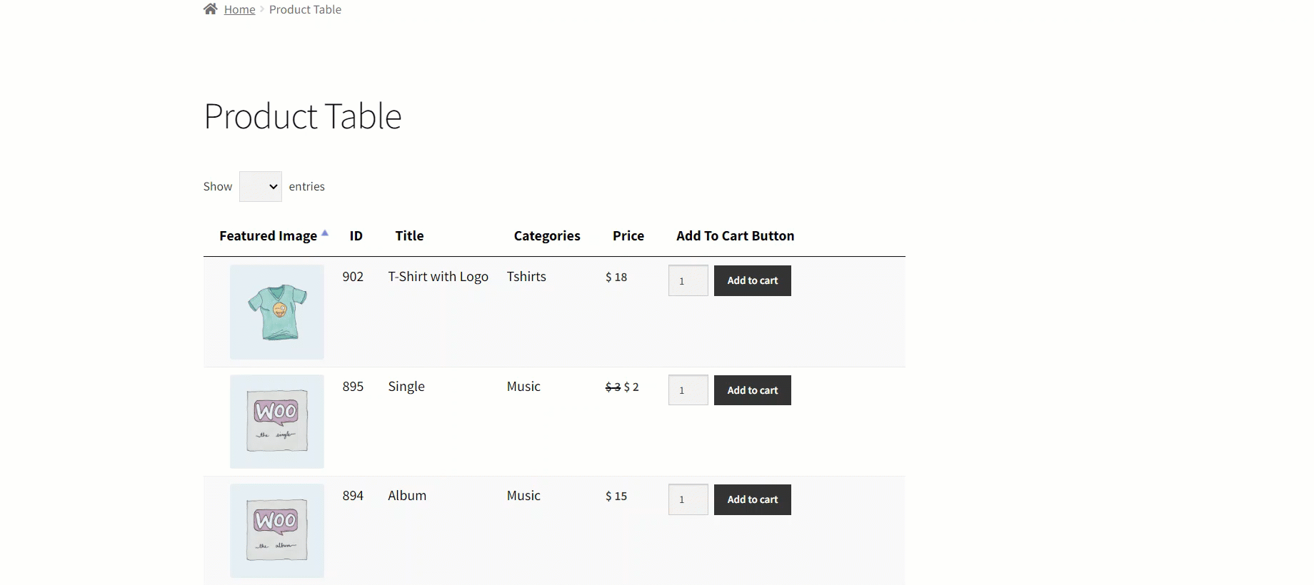The height and width of the screenshot is (585, 1314).
Task: Sort table by ID column
Action: point(356,236)
